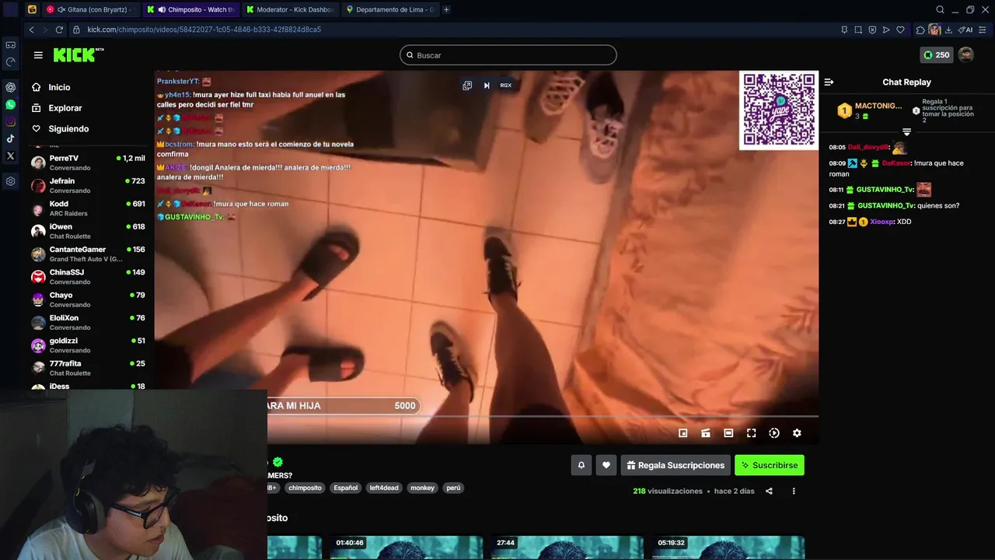Click the video pop-out icon
995x560 pixels.
point(467,86)
